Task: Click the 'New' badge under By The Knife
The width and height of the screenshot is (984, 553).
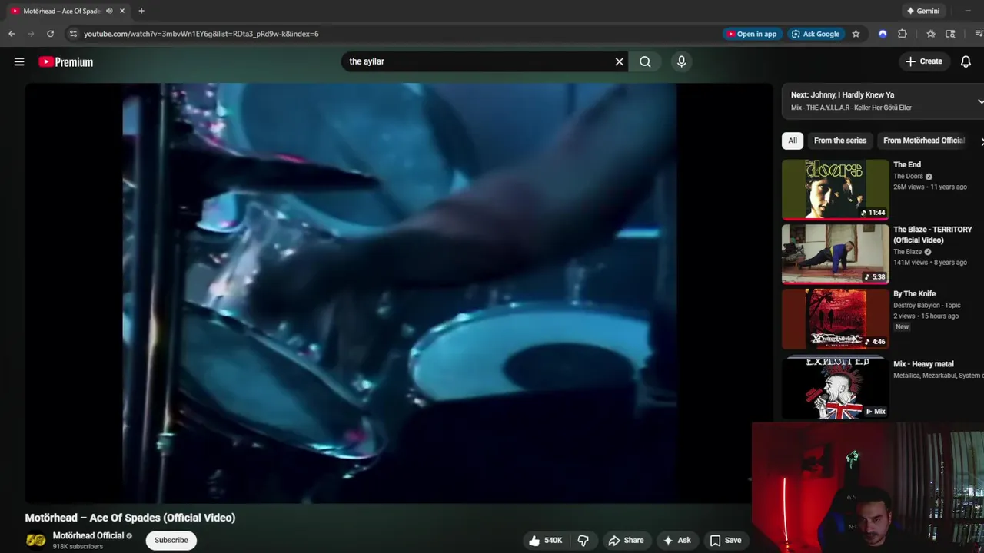Action: click(x=902, y=326)
